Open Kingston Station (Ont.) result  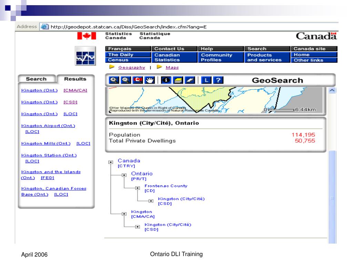[49, 155]
